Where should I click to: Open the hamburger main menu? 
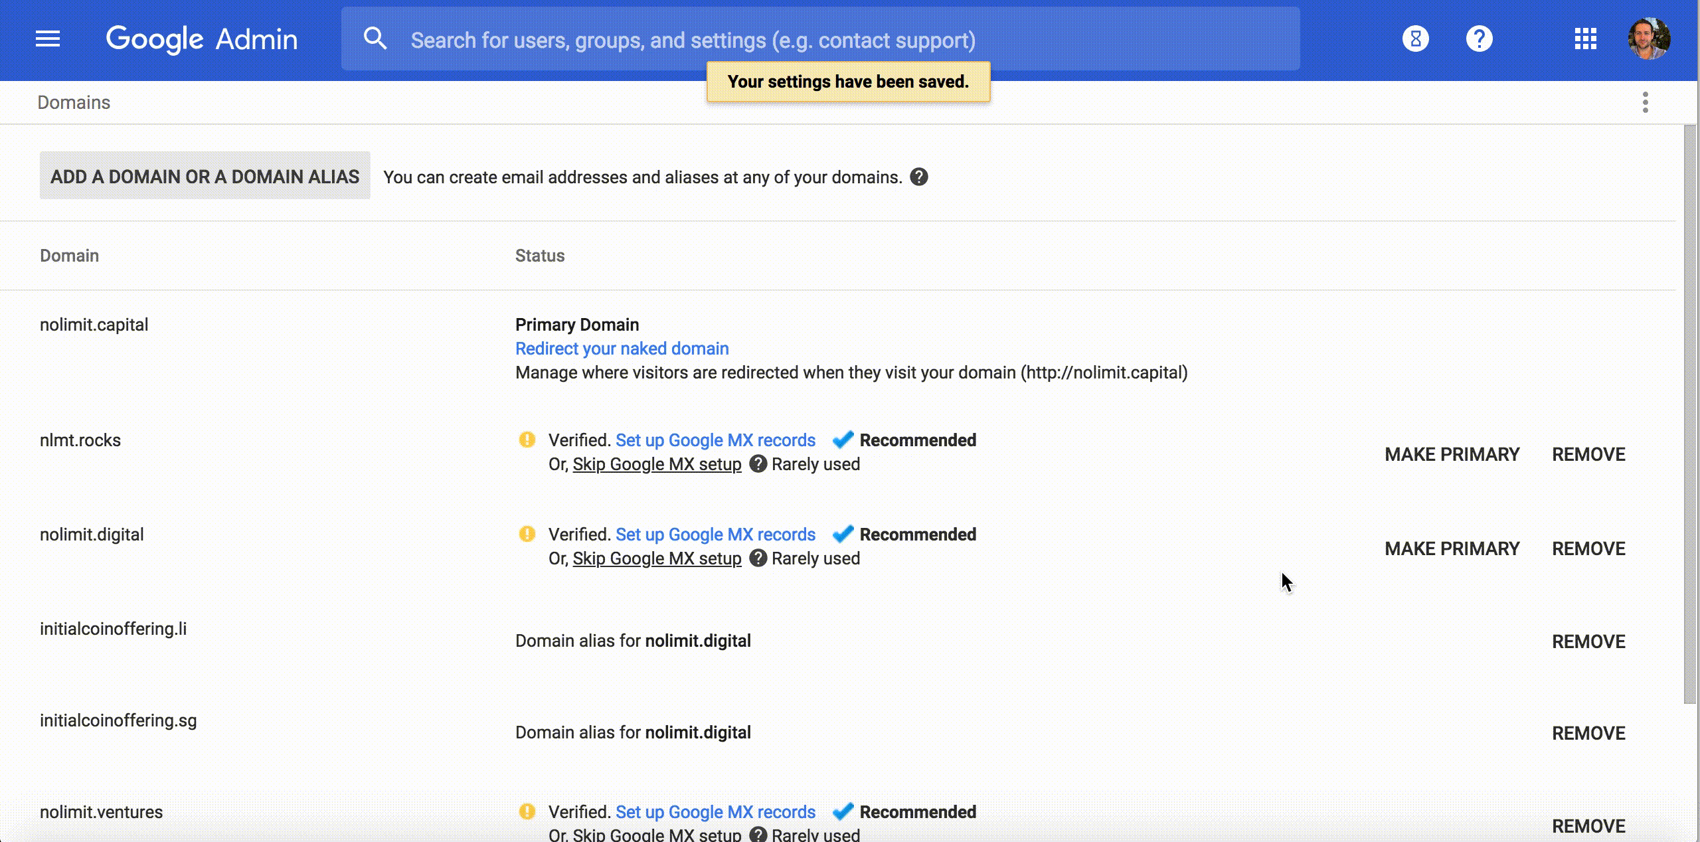pos(48,39)
